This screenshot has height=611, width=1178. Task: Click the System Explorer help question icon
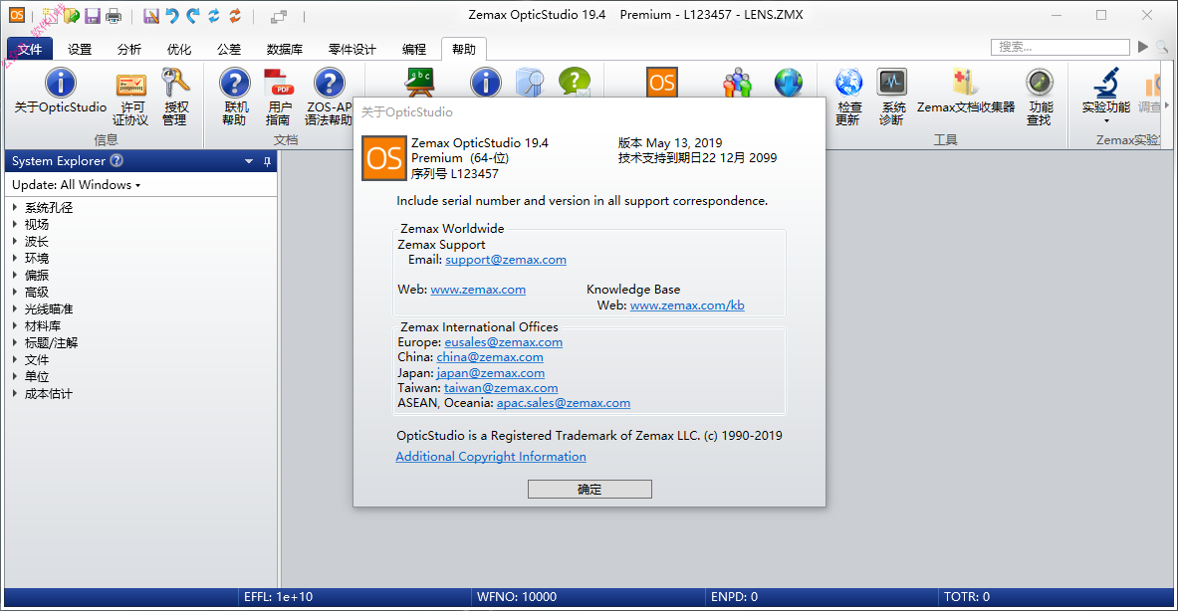[117, 160]
